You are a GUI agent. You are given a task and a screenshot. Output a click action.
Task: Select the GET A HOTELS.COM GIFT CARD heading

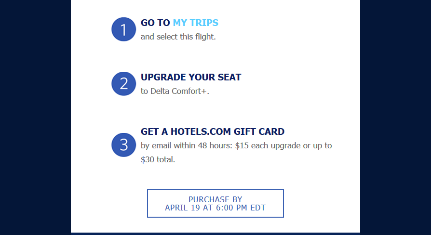pyautogui.click(x=213, y=131)
